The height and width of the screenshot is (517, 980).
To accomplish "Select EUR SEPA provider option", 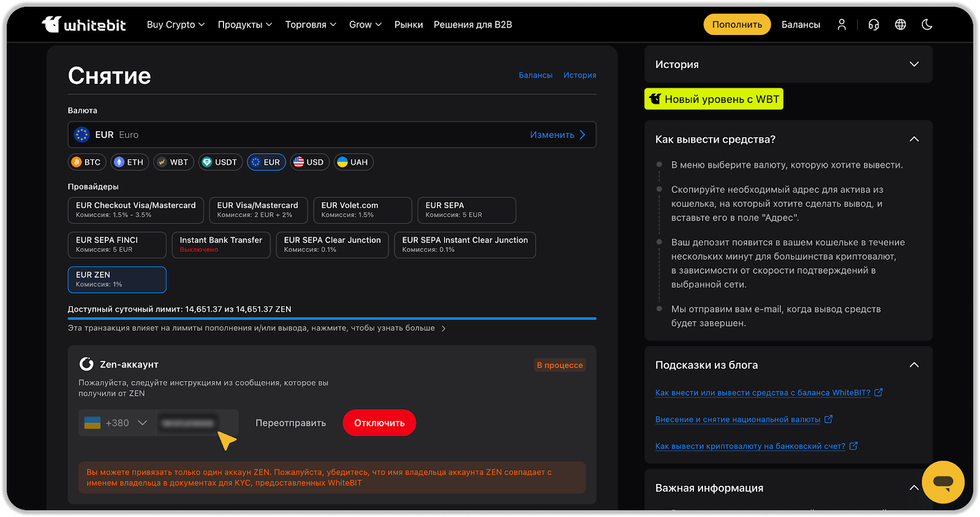I will click(x=466, y=210).
